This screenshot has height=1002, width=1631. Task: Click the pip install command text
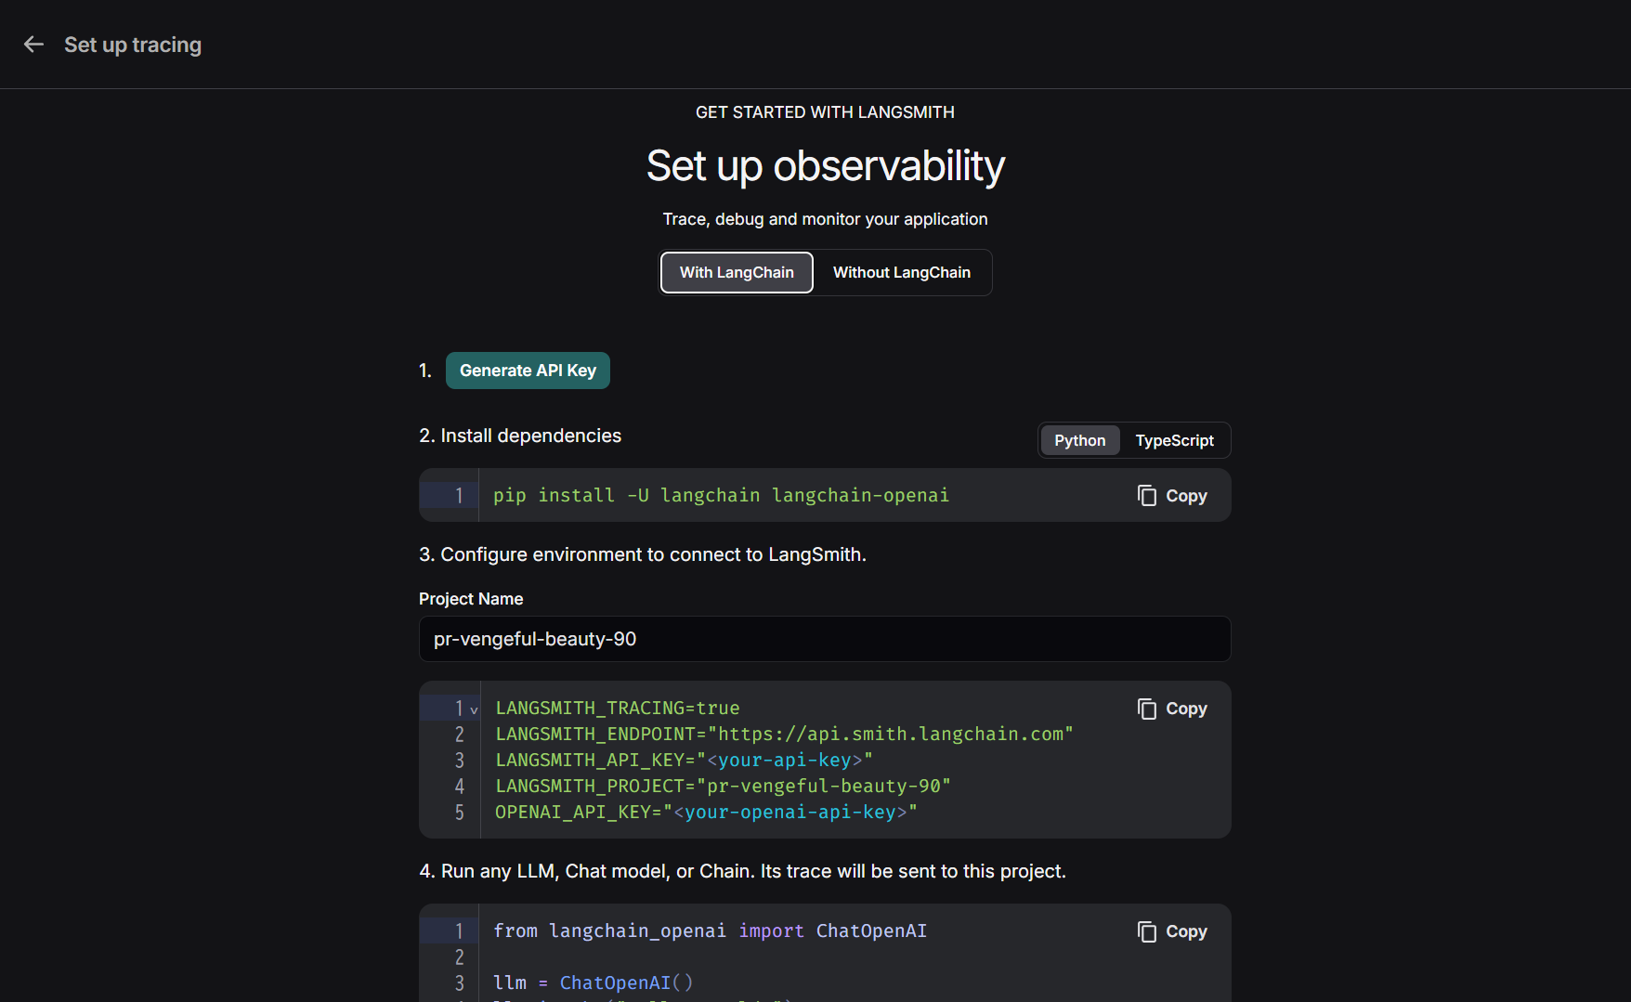point(721,496)
